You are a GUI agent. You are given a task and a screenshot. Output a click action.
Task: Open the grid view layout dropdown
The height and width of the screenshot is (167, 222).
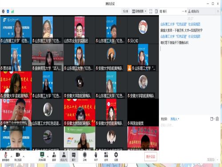139,11
